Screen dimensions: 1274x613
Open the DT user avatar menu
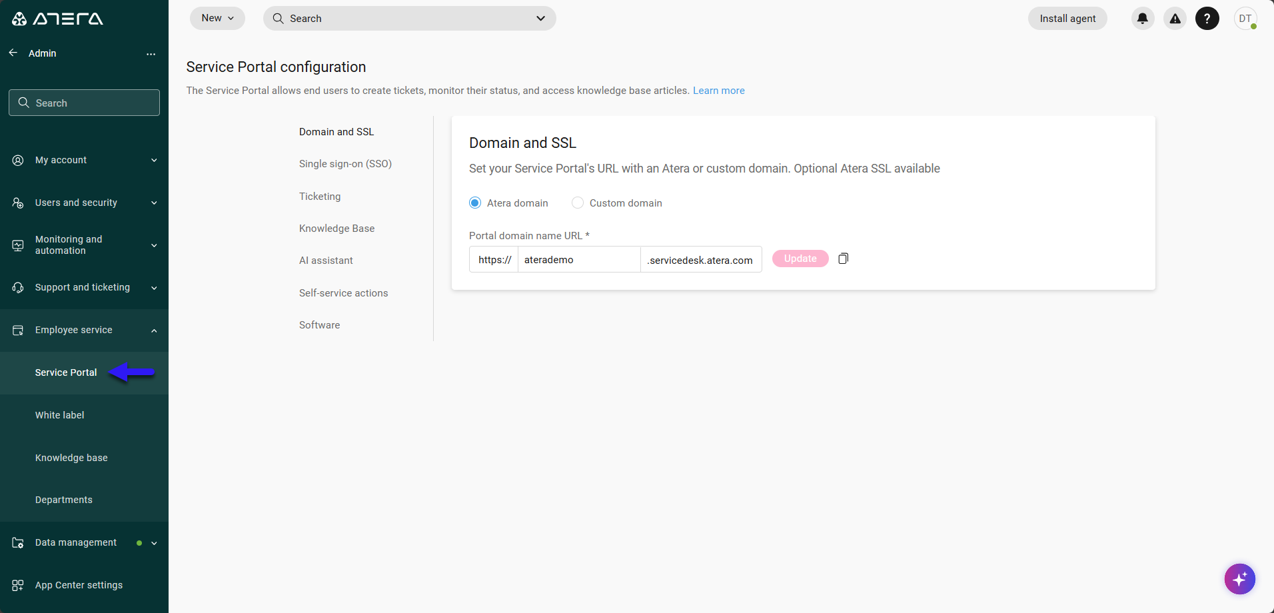pyautogui.click(x=1245, y=19)
